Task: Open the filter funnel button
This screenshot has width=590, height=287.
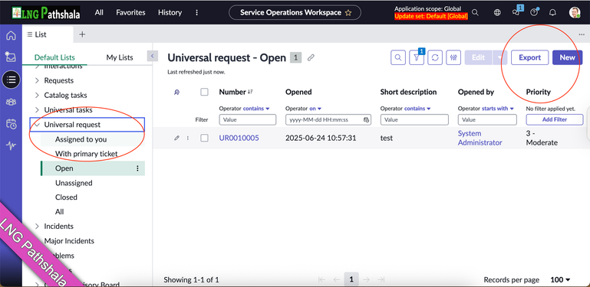Action: coord(417,57)
